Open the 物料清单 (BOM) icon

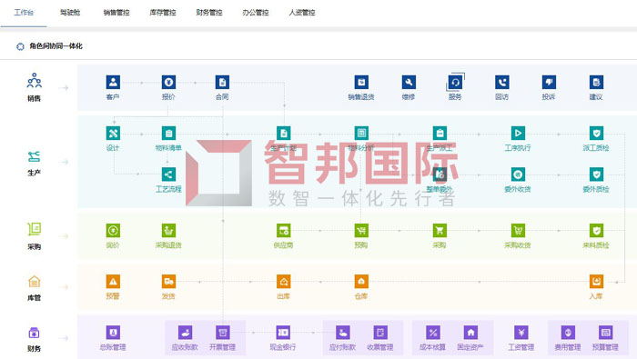pyautogui.click(x=168, y=133)
